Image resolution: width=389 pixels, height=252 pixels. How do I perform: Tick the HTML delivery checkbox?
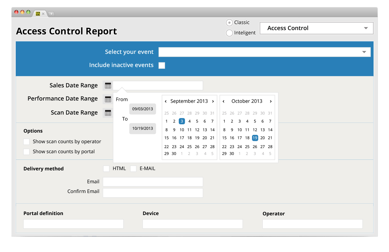106,169
